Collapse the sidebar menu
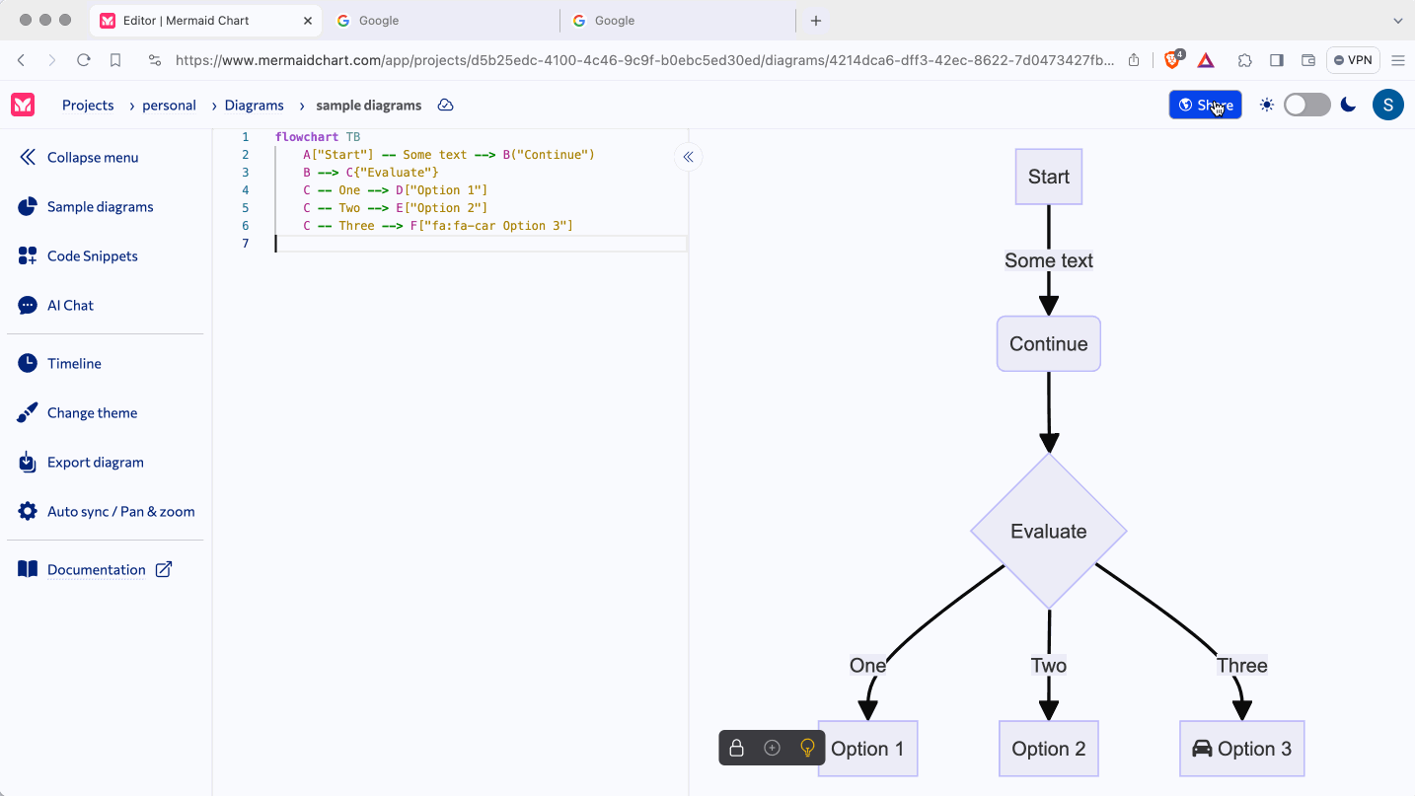This screenshot has height=796, width=1415. pos(79,157)
